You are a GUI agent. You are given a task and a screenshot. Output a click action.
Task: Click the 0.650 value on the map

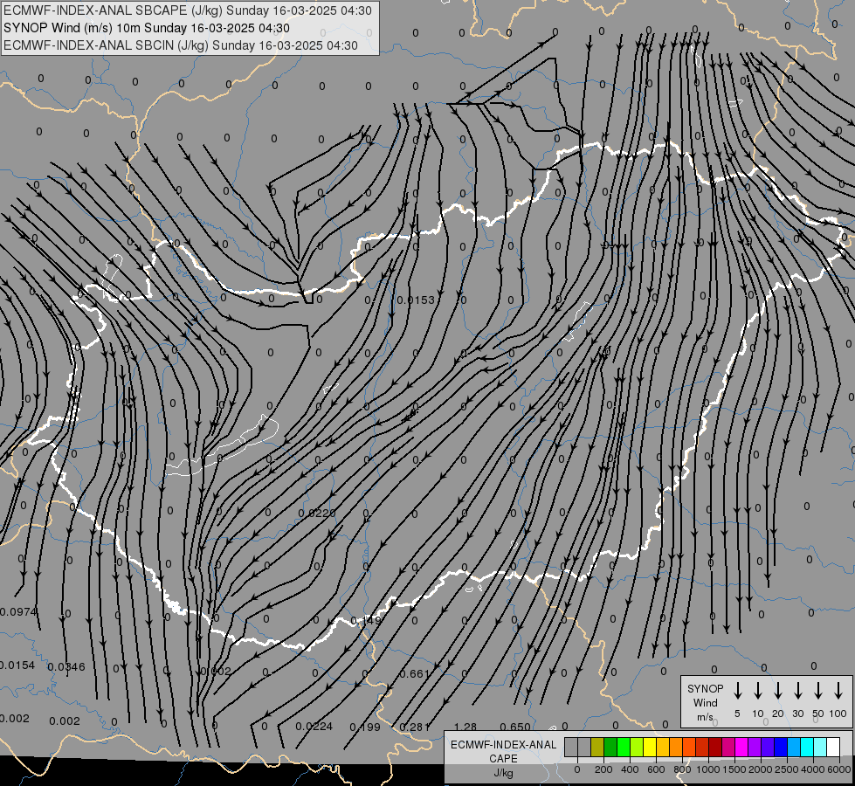click(x=514, y=727)
